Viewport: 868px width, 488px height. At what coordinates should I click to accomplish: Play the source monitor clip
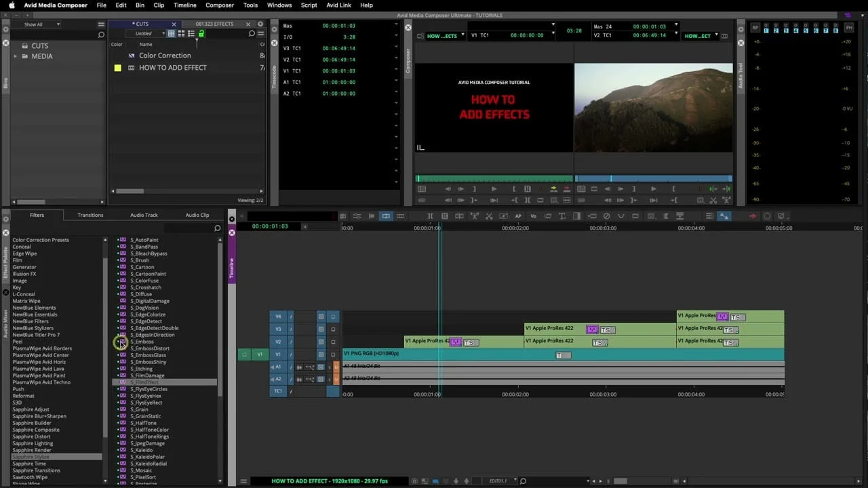point(494,188)
